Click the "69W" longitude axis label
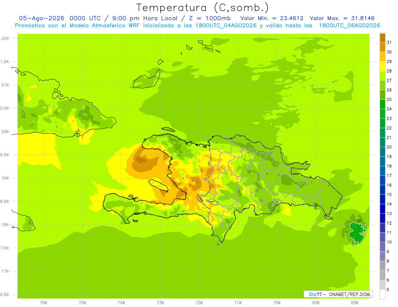The image size is (398, 307). point(316,303)
